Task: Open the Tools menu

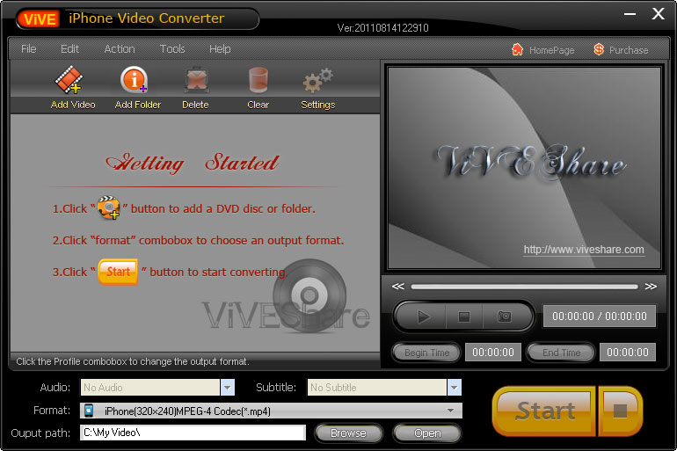Action: (x=172, y=49)
